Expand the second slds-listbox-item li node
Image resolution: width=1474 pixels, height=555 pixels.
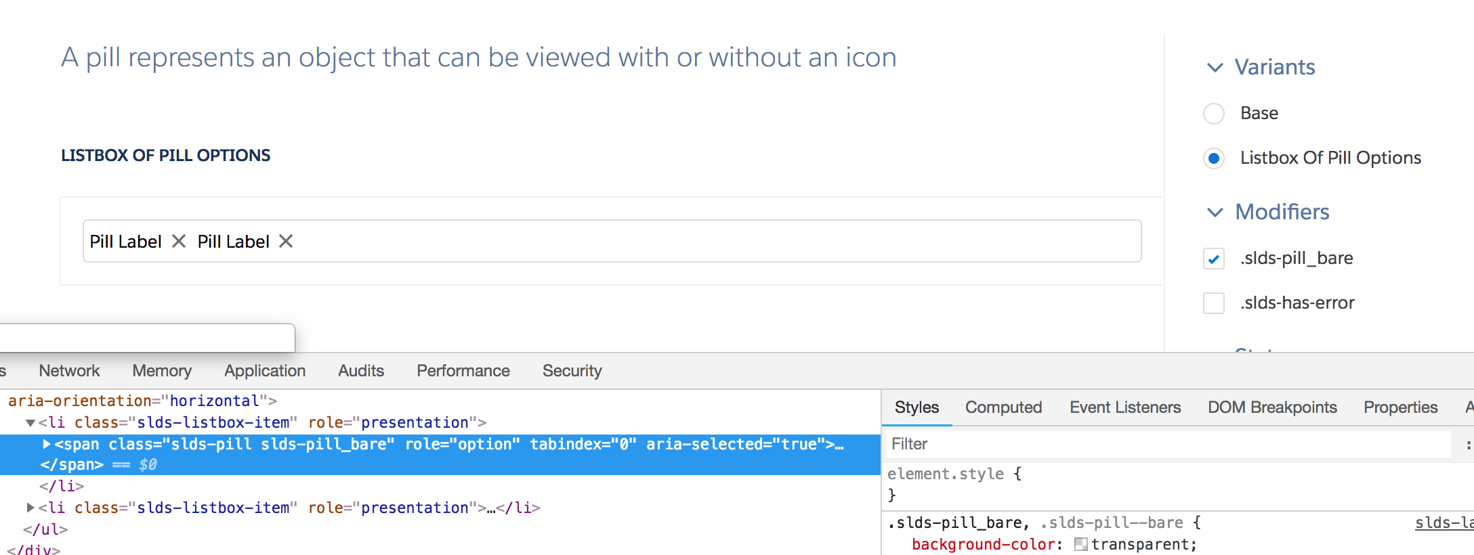[30, 508]
